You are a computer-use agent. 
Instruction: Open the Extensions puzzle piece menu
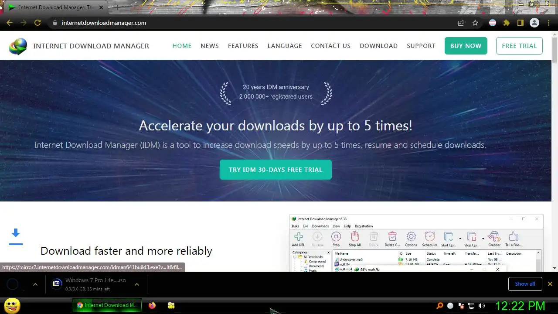[507, 23]
